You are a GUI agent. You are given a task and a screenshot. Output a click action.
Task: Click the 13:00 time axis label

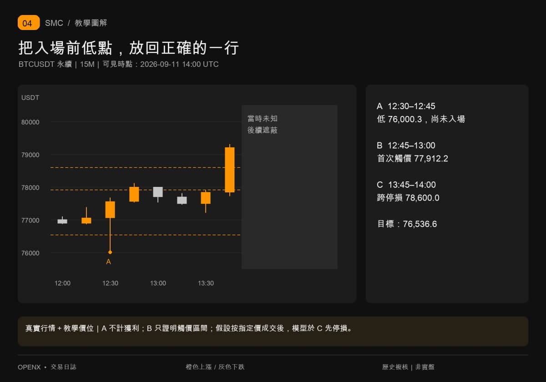tap(158, 283)
